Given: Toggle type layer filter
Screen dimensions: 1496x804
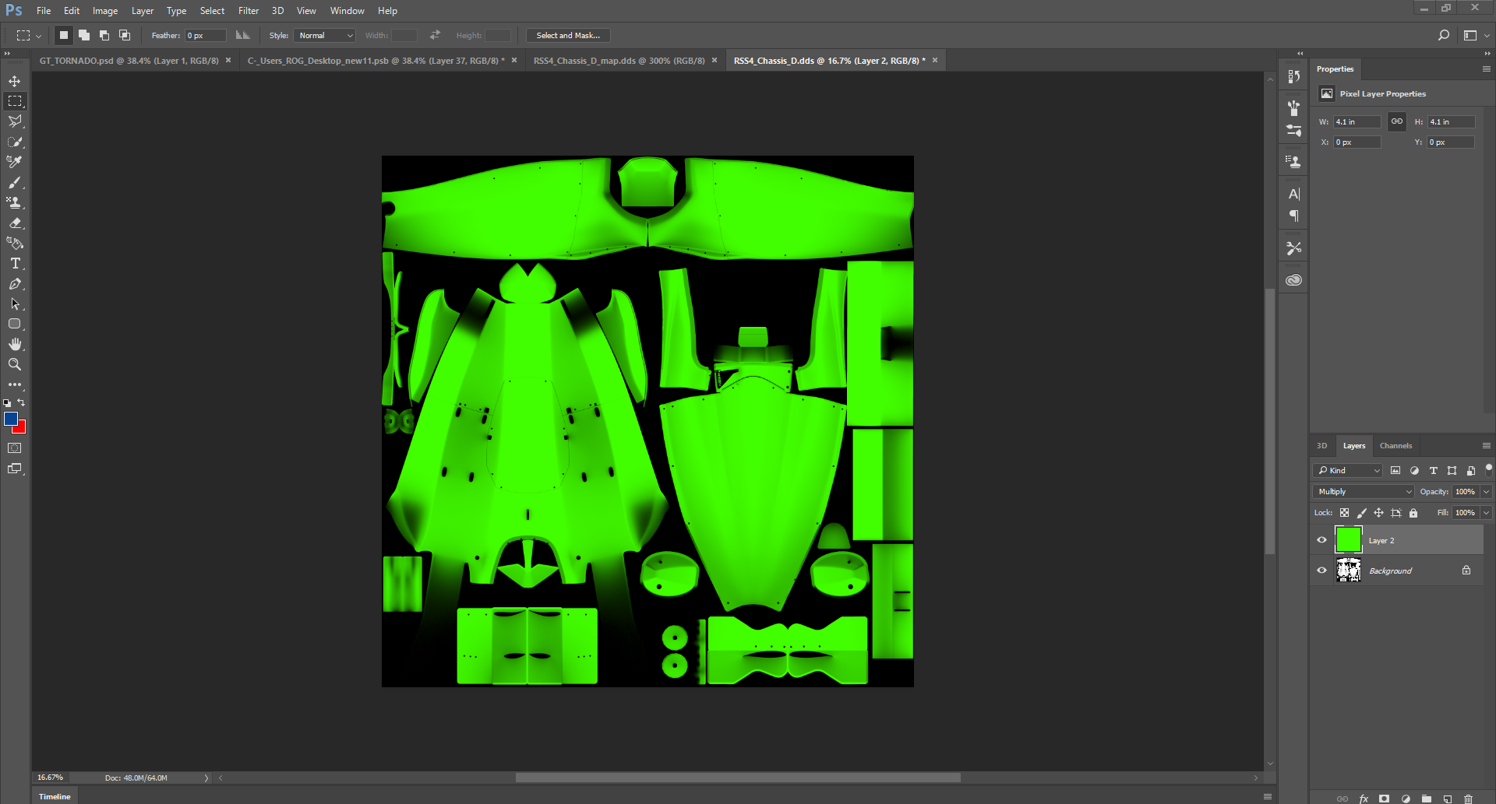Looking at the screenshot, I should [1433, 470].
